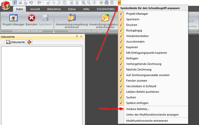This screenshot has height=125, width=199.
Task: Click the component tab icon beside Dokumente tab
Action: [30, 42]
